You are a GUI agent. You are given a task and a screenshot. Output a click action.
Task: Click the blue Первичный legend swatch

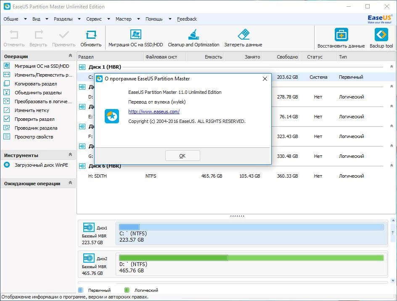click(81, 290)
